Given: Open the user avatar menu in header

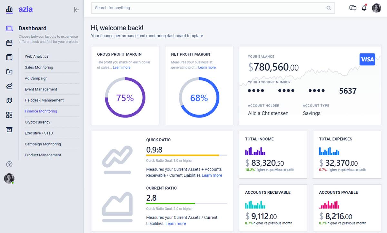Looking at the screenshot, I should [376, 8].
